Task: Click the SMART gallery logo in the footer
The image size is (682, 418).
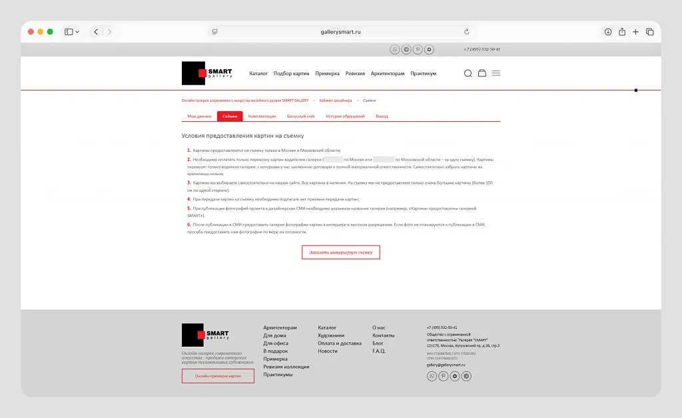Action: pos(205,335)
